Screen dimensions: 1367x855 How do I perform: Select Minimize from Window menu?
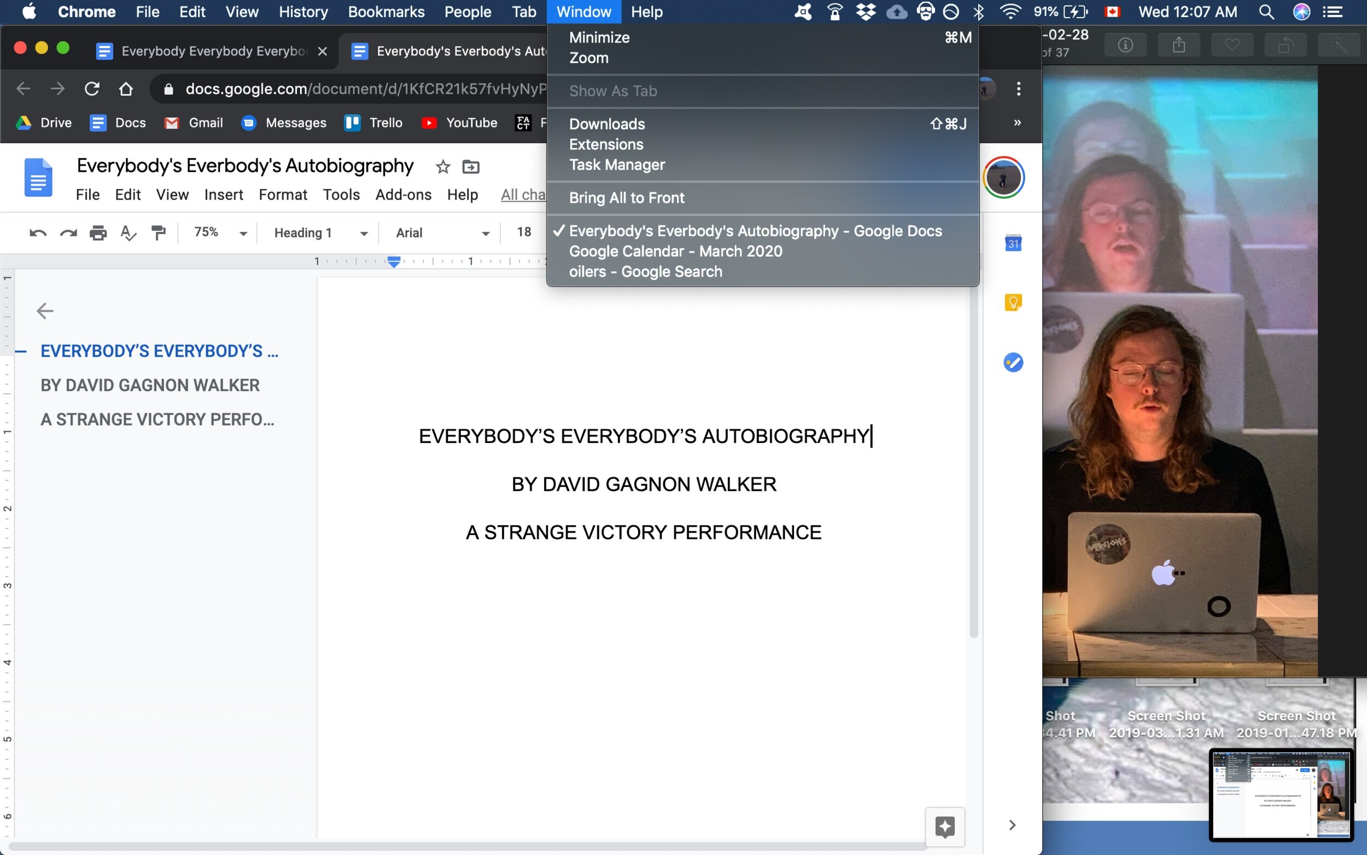[x=763, y=37]
